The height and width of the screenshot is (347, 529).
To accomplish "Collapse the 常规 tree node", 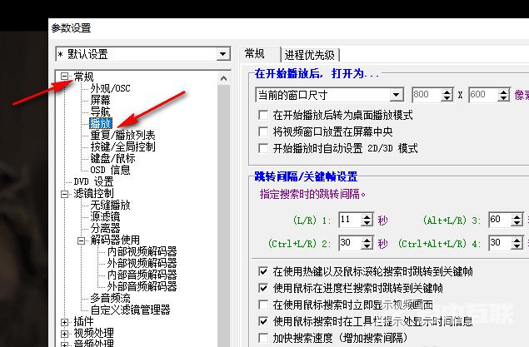I will coord(64,77).
